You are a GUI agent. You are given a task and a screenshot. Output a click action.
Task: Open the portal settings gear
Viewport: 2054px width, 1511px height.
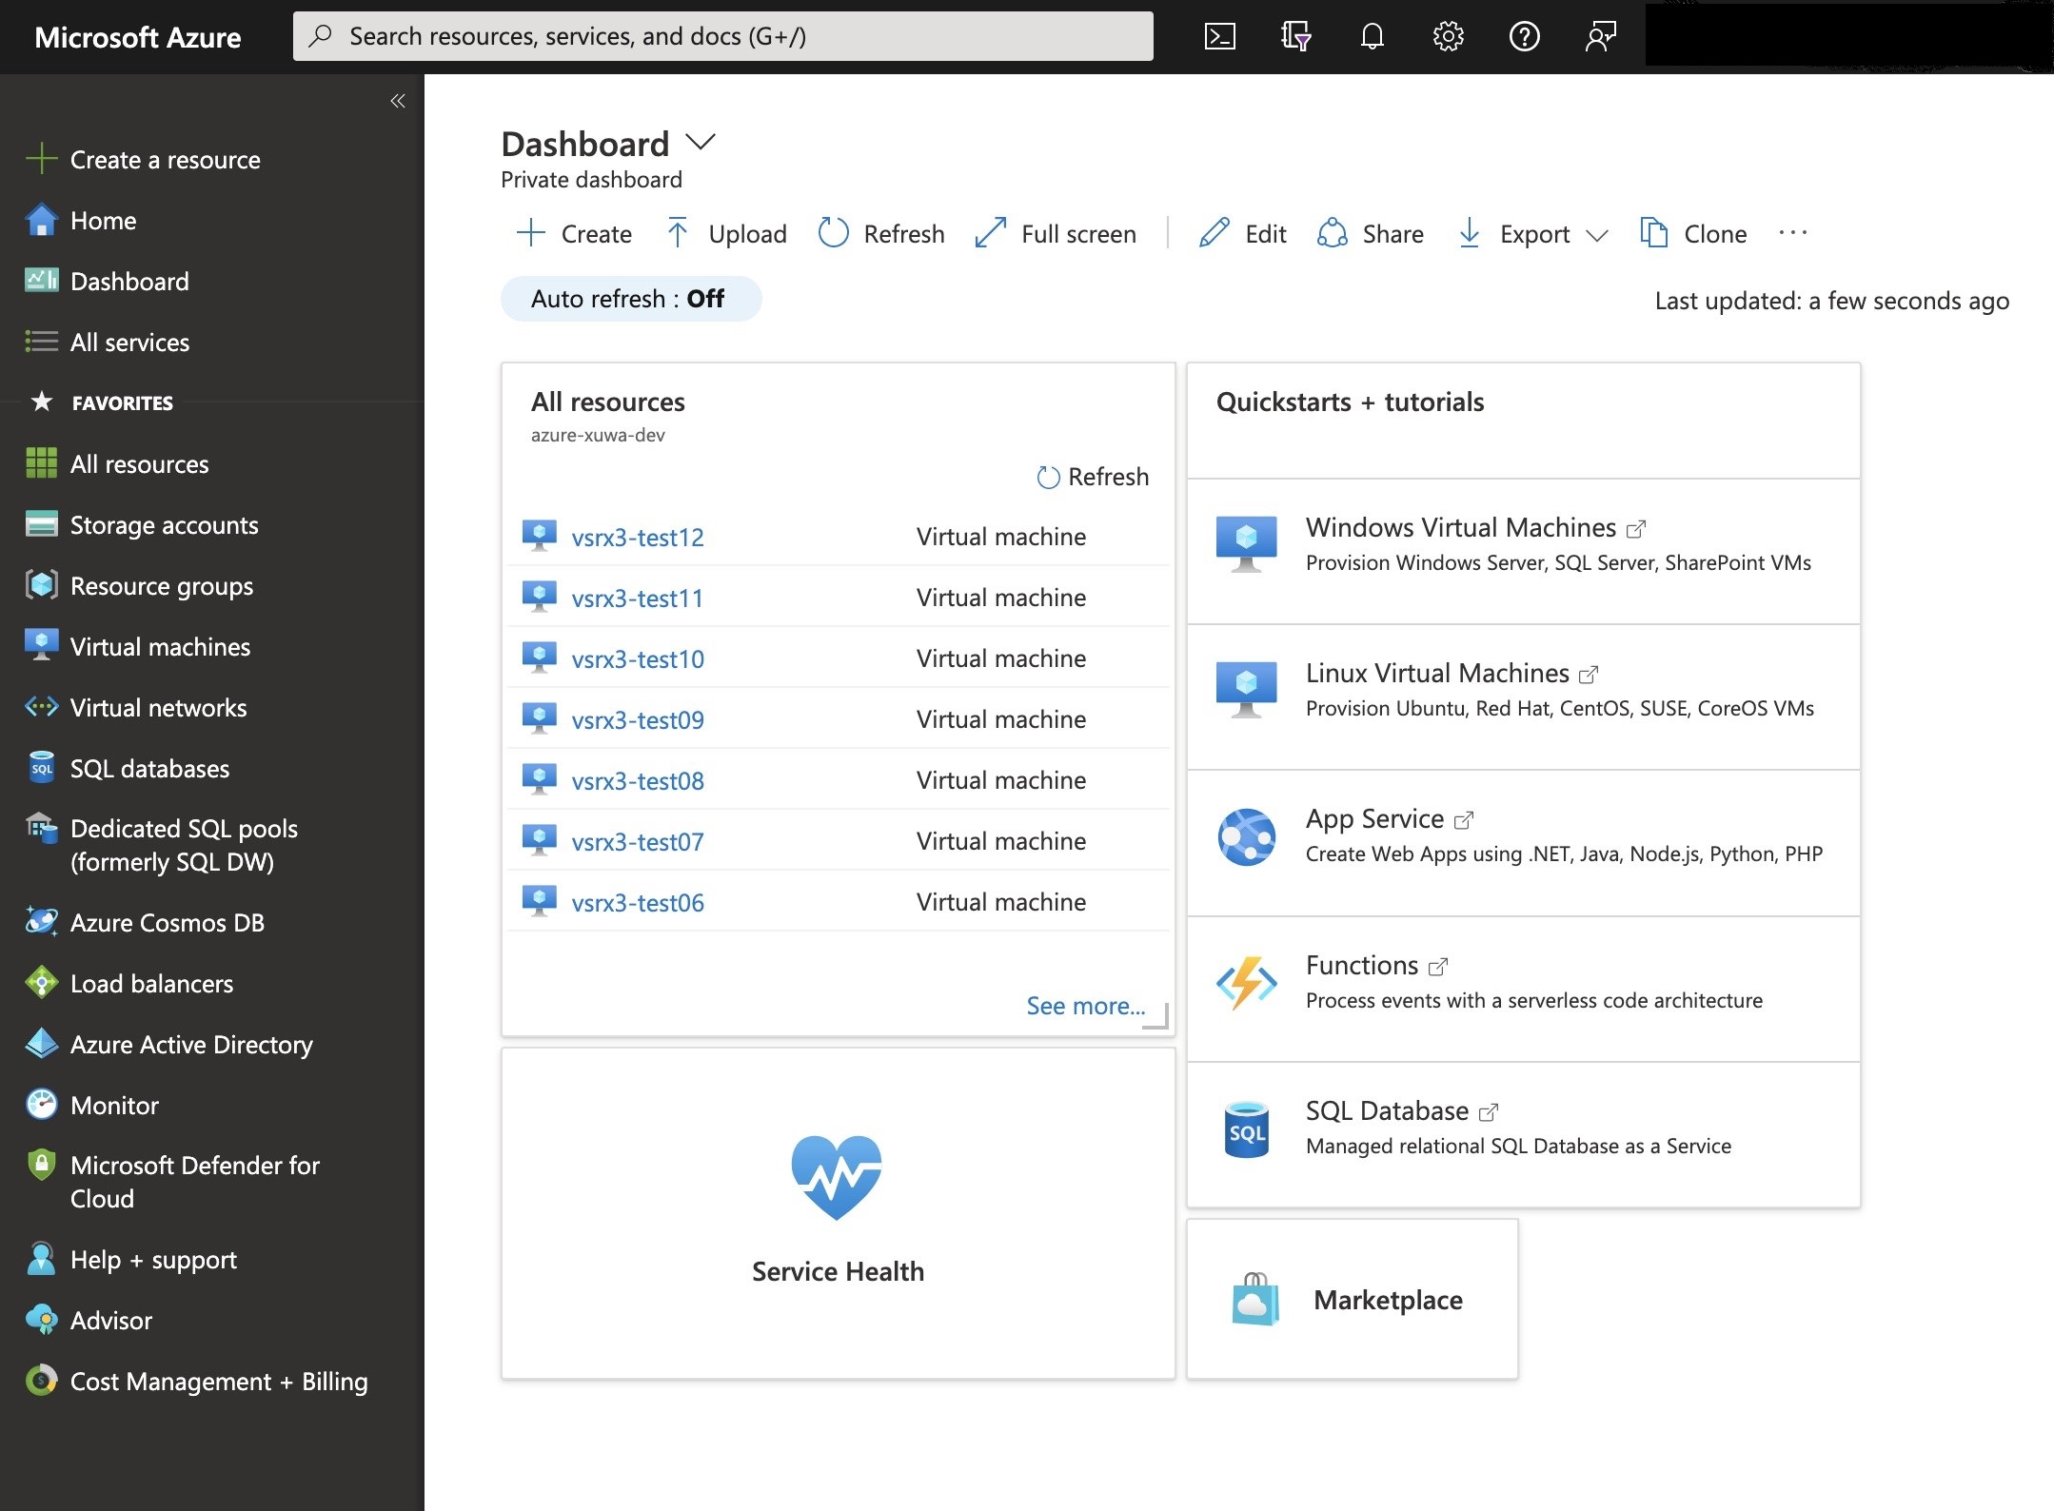[x=1448, y=36]
